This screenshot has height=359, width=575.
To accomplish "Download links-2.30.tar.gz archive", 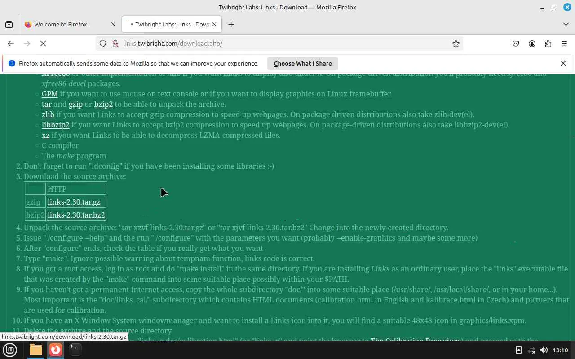I will [74, 202].
